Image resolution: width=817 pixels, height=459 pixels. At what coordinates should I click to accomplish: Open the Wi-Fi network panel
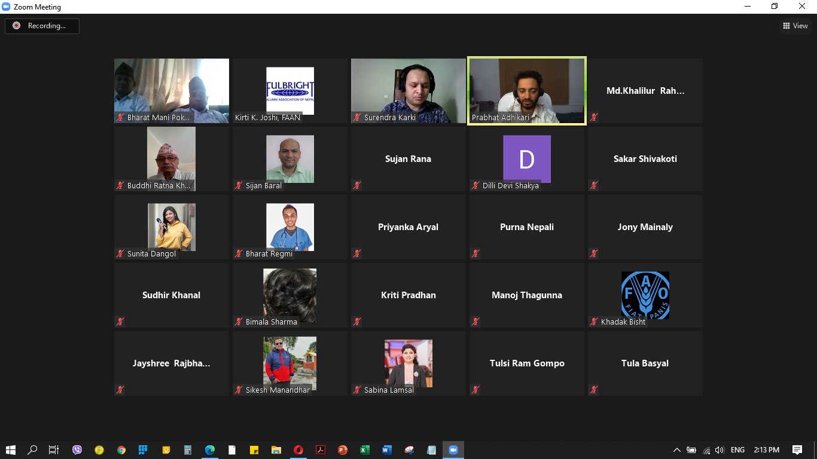(x=706, y=450)
